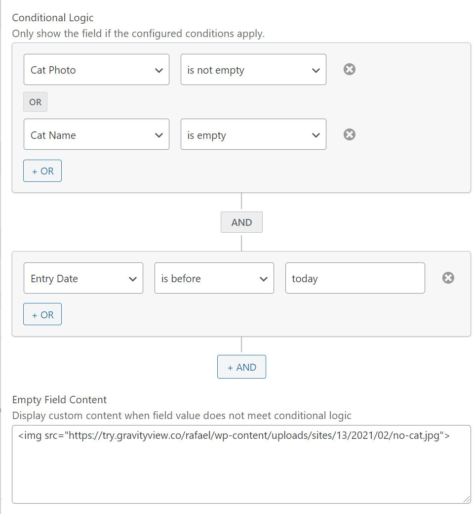Expand the Cat Name field dropdown
This screenshot has height=514, width=475.
96,134
